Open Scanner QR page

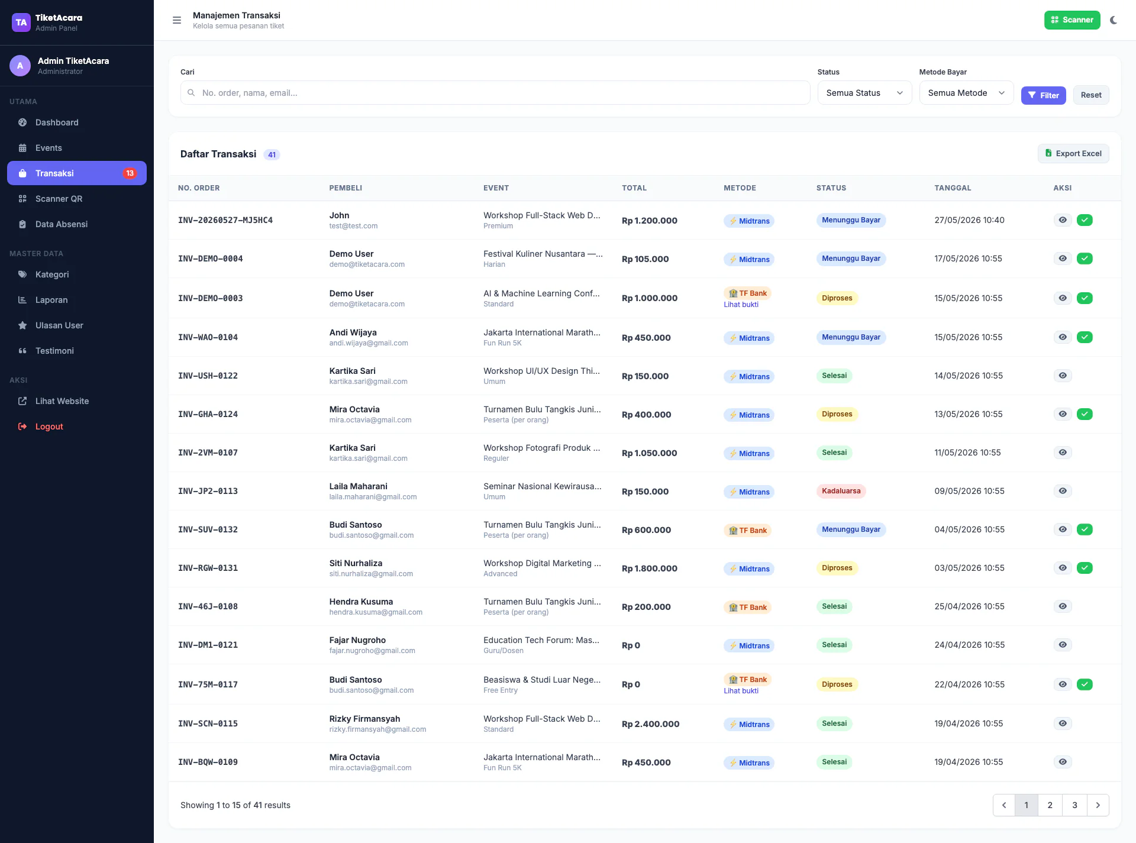click(77, 199)
